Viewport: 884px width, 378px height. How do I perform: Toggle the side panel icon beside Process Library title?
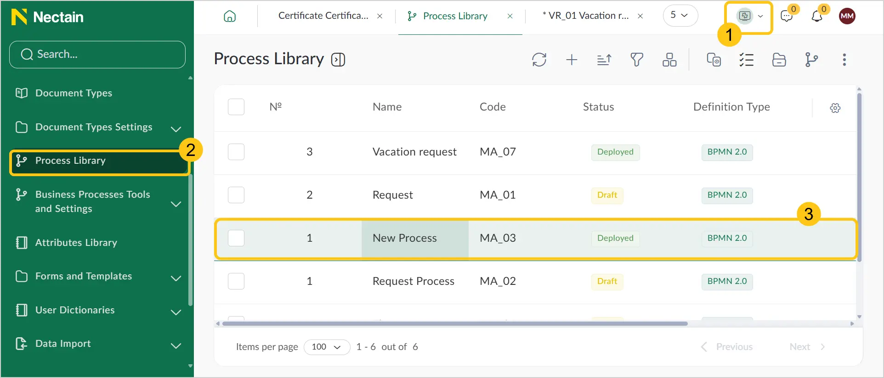[338, 60]
